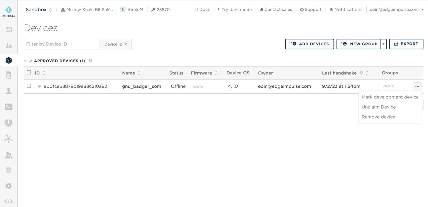Collapse the Approved Devices section
Image resolution: width=428 pixels, height=207 pixels.
tap(25, 61)
